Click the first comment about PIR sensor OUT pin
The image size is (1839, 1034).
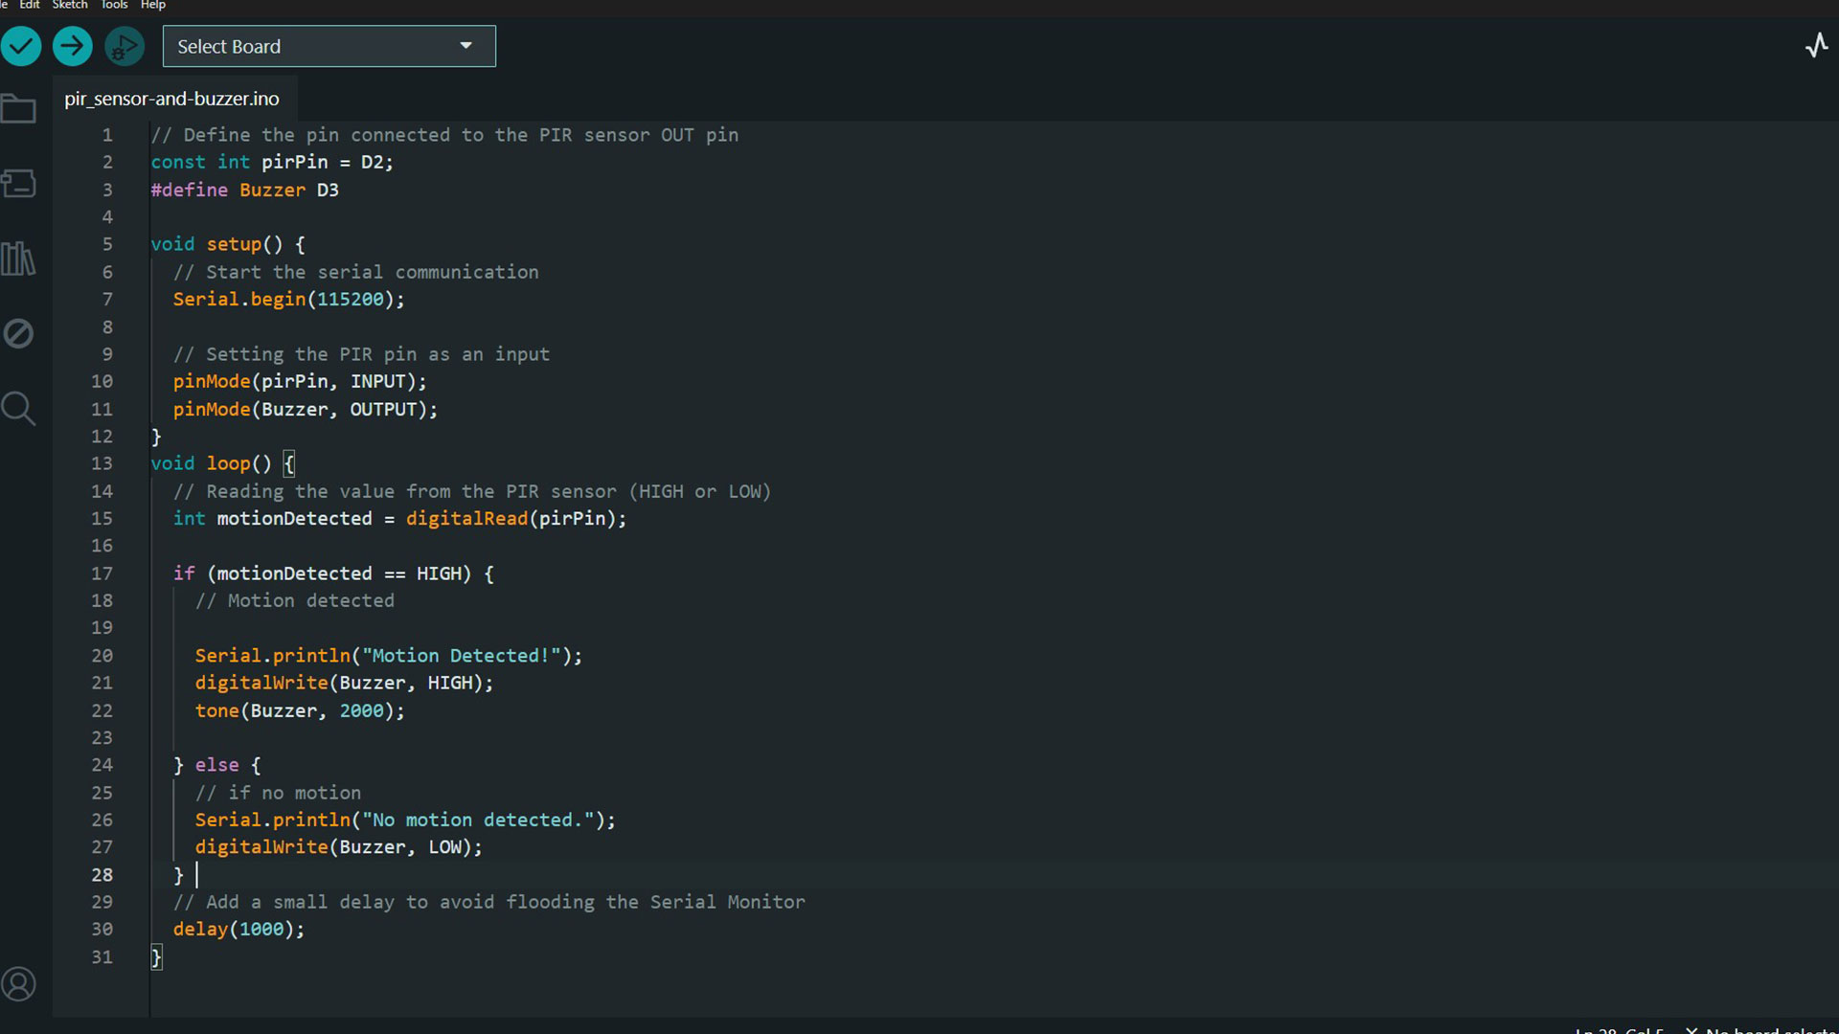click(x=444, y=135)
